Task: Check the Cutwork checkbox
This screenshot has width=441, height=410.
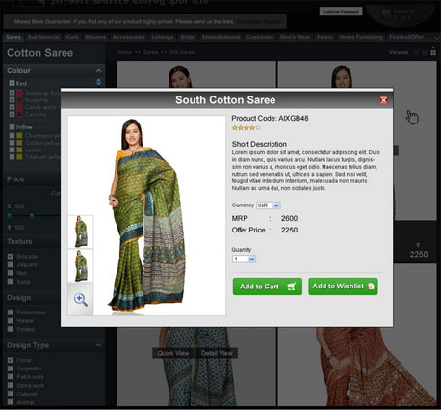Action: [x=11, y=394]
